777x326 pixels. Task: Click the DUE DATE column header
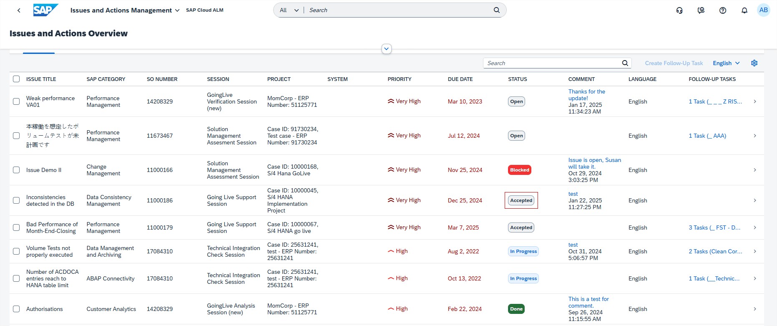460,79
